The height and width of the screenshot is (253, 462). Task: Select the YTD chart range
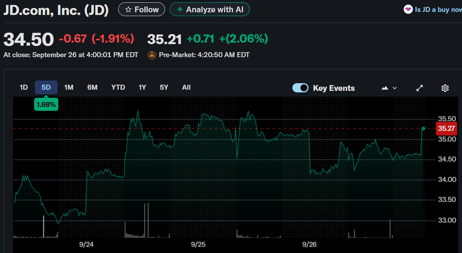click(x=118, y=87)
